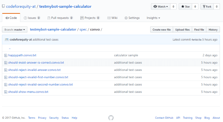Click the Issues exclamation icon

coord(25,18)
